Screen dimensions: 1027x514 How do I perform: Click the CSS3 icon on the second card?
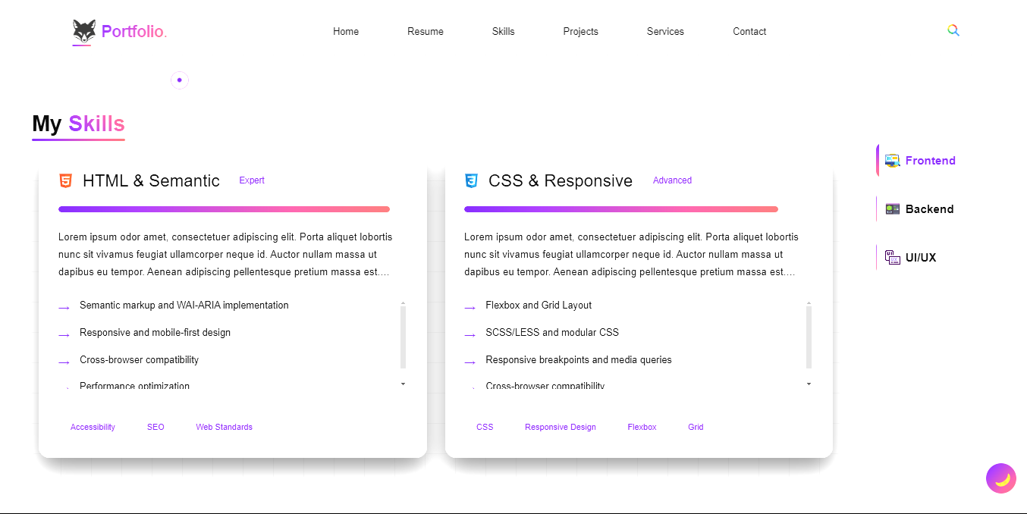471,180
